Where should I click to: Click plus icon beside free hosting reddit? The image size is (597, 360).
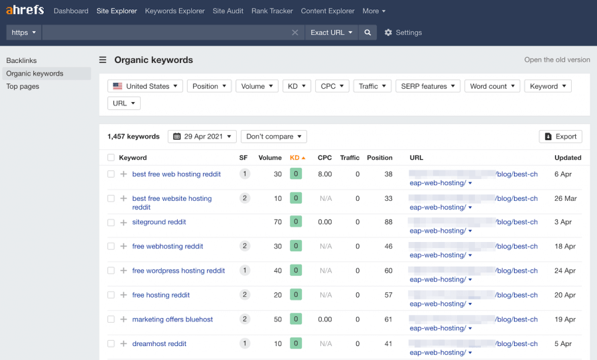coord(123,295)
